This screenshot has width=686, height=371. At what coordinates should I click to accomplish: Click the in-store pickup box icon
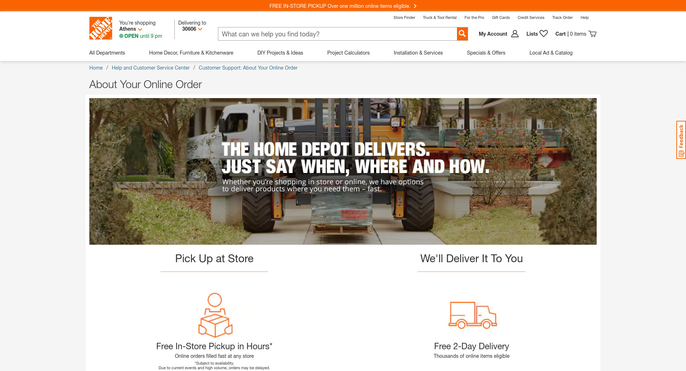point(215,315)
